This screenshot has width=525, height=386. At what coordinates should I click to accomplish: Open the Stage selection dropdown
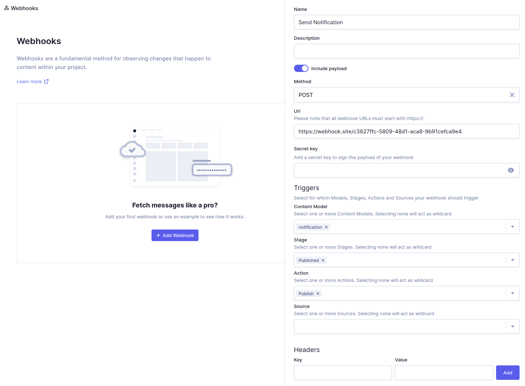(x=512, y=260)
